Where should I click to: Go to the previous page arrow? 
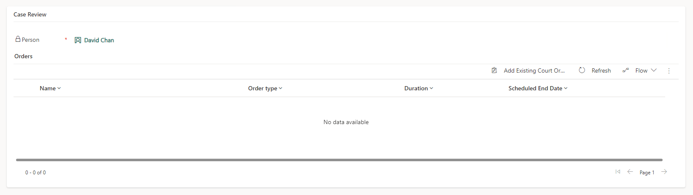(630, 172)
